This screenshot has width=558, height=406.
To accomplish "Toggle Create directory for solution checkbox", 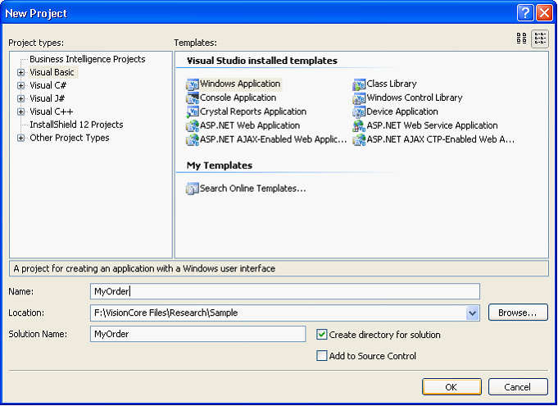I will (x=322, y=335).
